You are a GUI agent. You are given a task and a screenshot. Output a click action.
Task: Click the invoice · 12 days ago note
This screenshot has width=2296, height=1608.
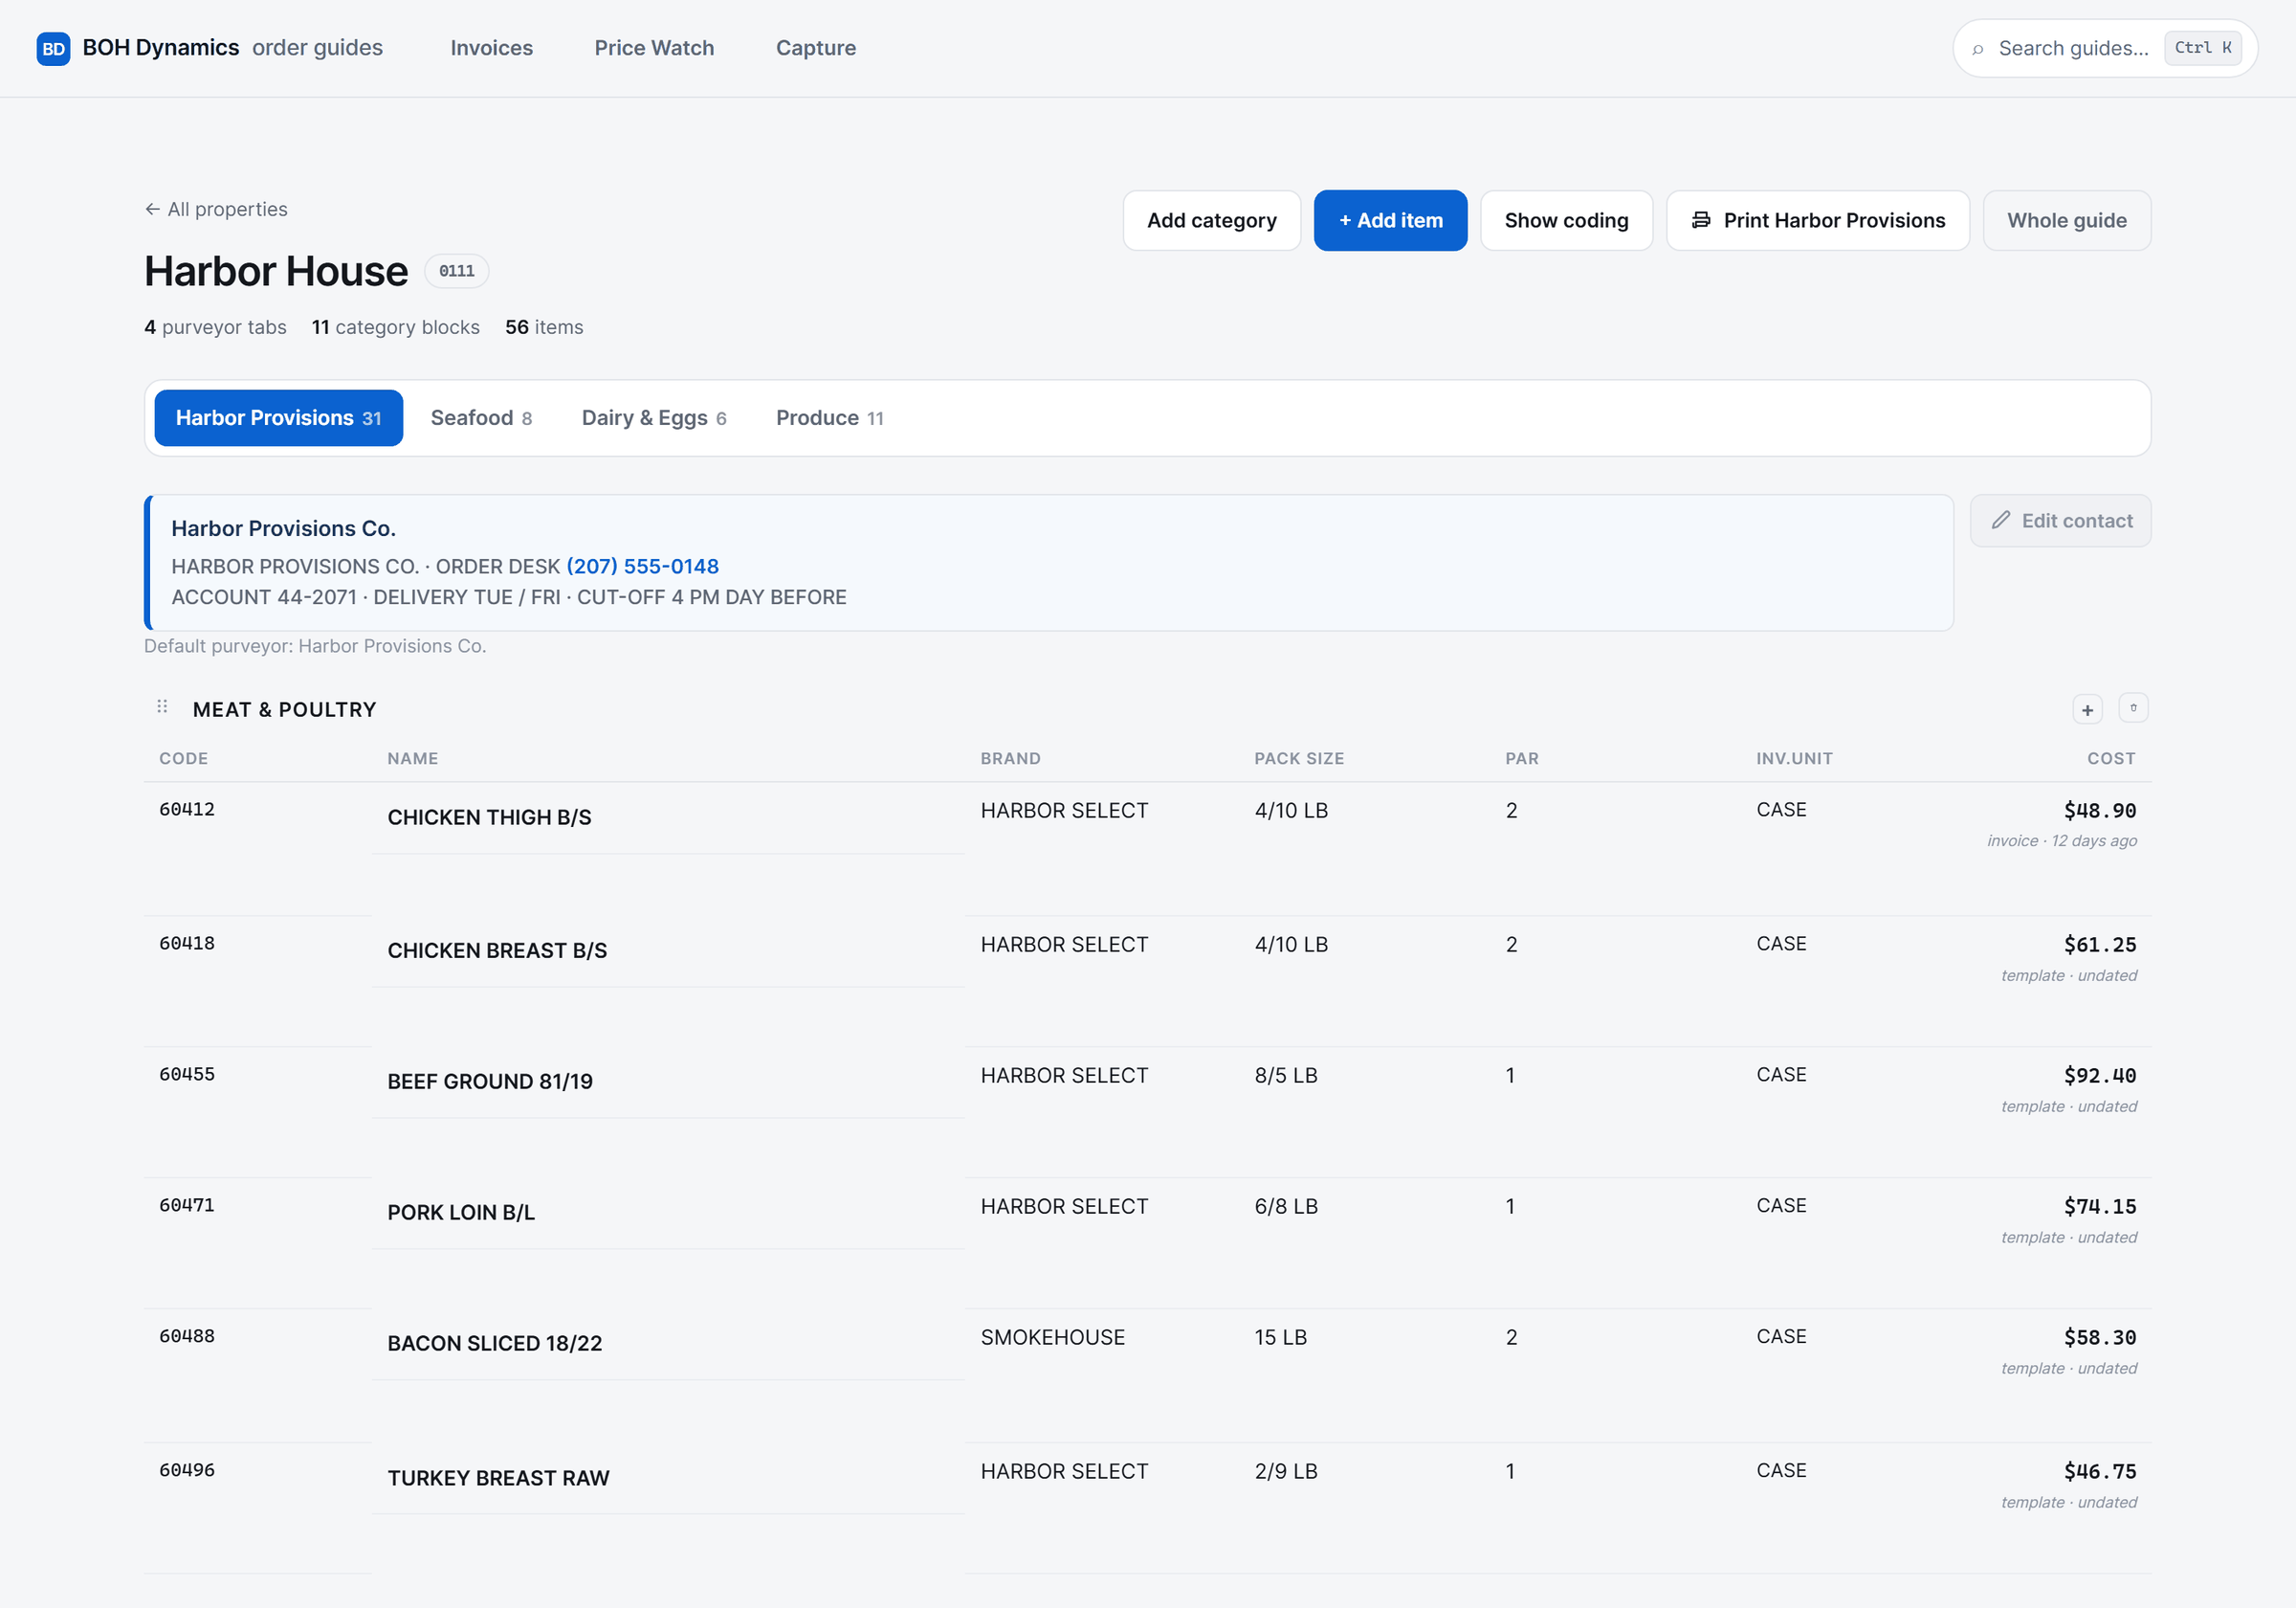[x=2062, y=841]
